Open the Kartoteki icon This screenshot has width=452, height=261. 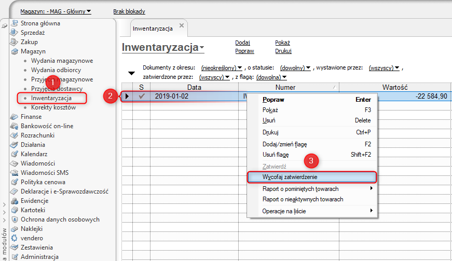tap(14, 210)
